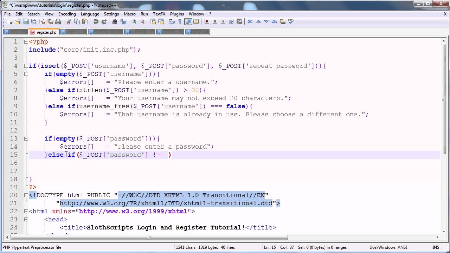
Task: Click line number 10 in the margin
Action: [13, 114]
